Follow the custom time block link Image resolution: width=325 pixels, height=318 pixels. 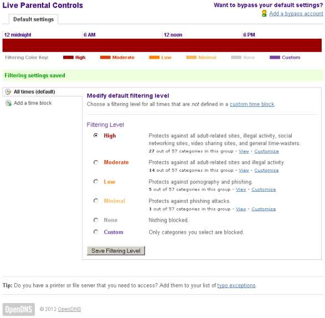[x=252, y=104]
